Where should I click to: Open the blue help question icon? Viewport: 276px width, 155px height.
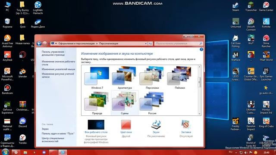[x=201, y=50]
